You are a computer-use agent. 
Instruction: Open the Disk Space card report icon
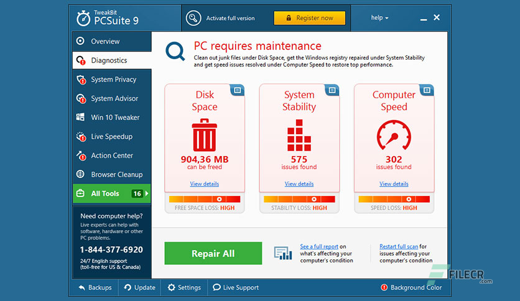point(237,90)
